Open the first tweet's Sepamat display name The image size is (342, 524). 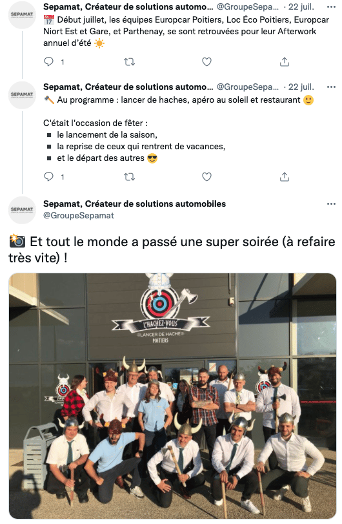coord(128,6)
